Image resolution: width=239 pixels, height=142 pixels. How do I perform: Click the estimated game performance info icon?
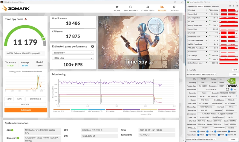point(93,46)
